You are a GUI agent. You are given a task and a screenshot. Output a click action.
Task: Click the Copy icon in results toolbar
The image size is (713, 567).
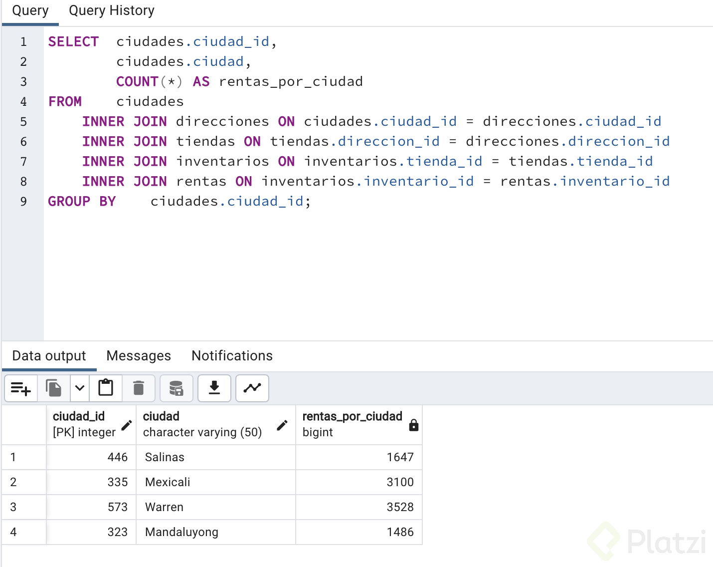(54, 388)
